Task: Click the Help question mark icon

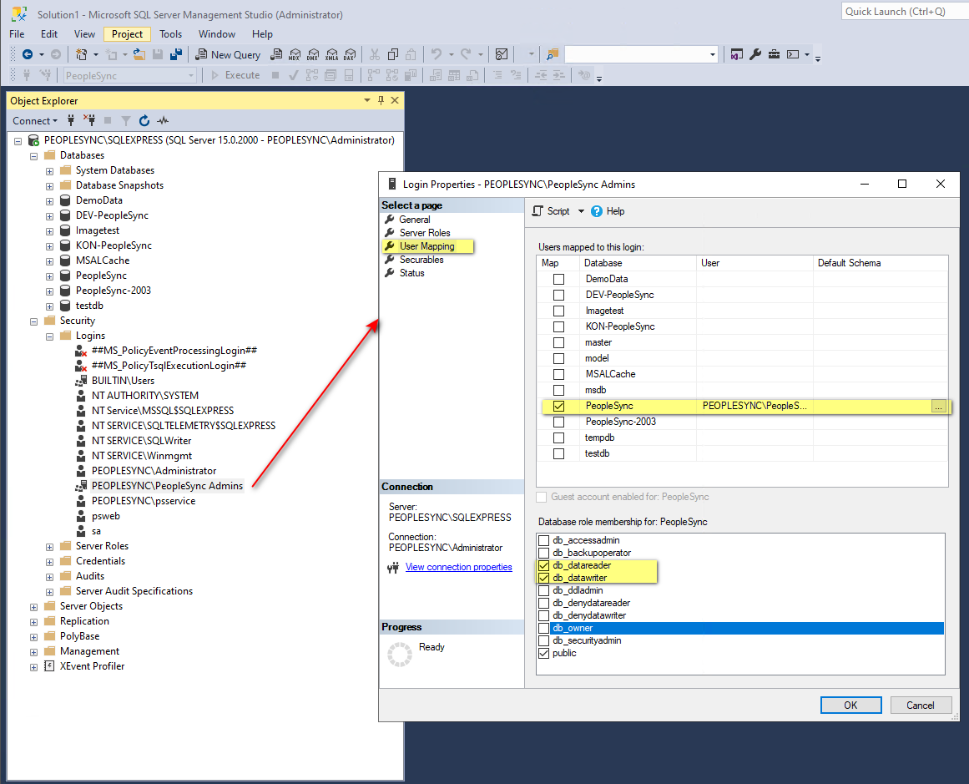Action: [x=597, y=211]
